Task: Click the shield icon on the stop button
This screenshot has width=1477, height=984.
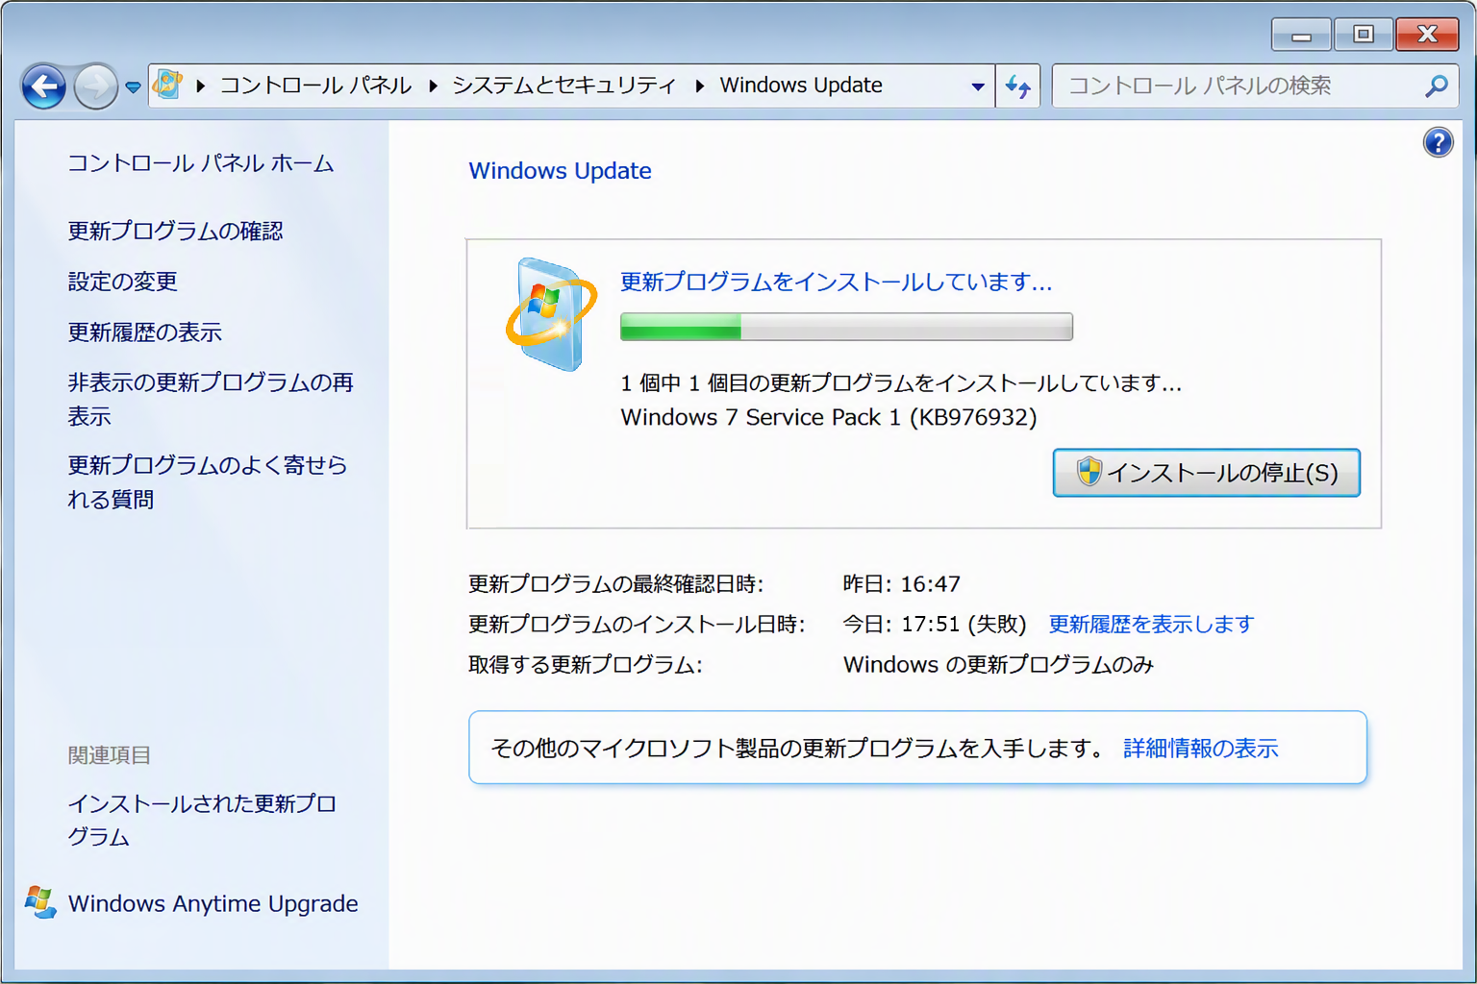Action: [x=1089, y=472]
